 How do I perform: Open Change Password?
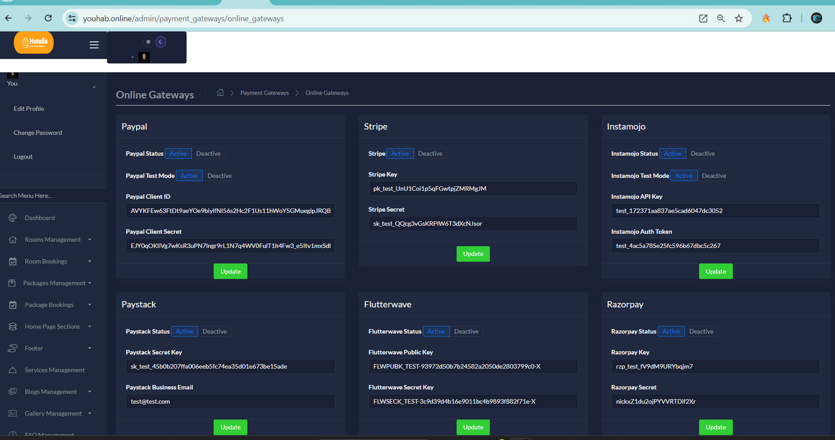38,133
